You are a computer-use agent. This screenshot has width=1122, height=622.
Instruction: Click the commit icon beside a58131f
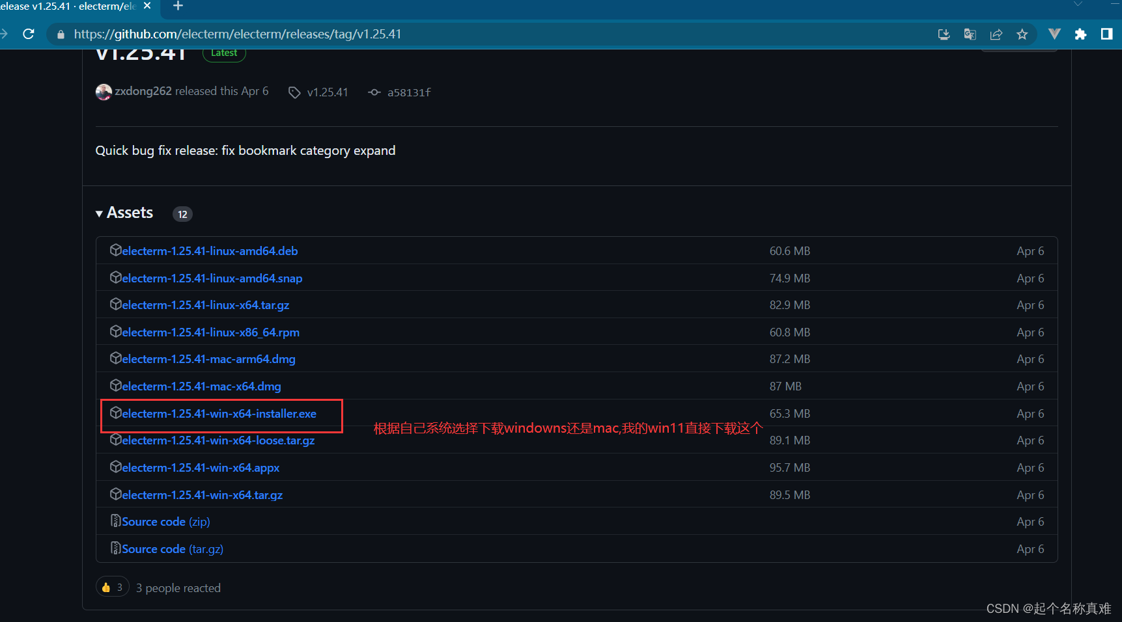[x=374, y=92]
